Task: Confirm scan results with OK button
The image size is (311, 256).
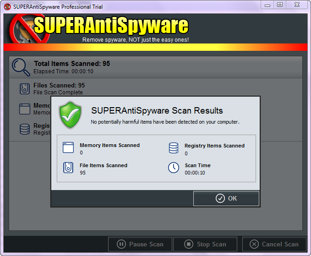Action: coord(226,198)
